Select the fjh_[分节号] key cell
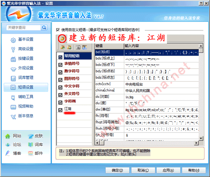 click(x=110, y=135)
